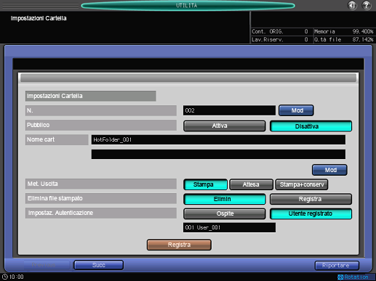Click the Memoria 99.400% status entry
Screen dimensions: 376x281
pyautogui.click(x=343, y=31)
